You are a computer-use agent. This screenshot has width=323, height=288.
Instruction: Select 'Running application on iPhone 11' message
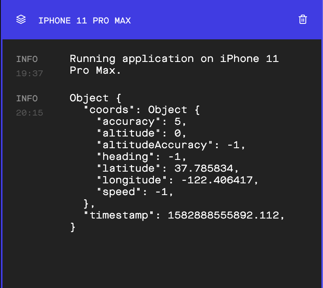coord(174,59)
